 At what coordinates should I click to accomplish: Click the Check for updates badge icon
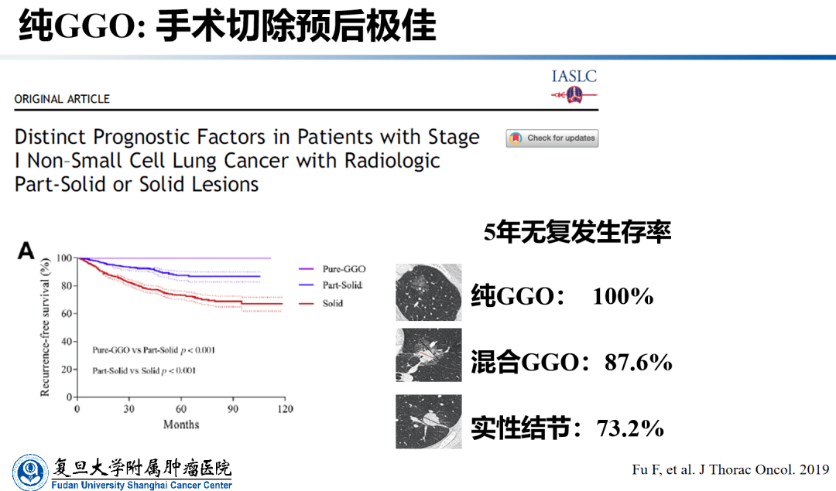(x=516, y=138)
